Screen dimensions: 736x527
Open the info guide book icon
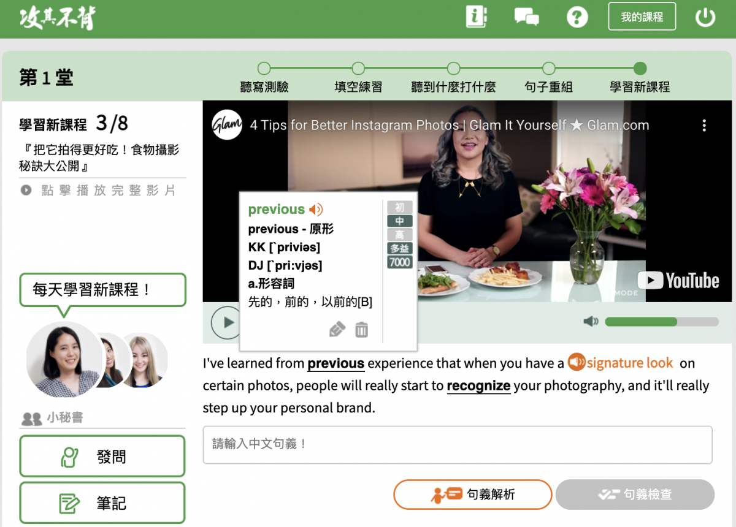tap(476, 17)
